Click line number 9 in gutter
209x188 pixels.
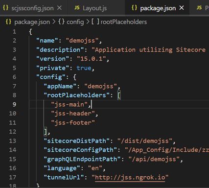pyautogui.click(x=14, y=104)
